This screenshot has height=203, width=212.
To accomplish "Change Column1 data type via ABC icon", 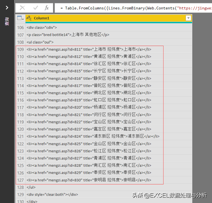I will pyautogui.click(x=29, y=18).
